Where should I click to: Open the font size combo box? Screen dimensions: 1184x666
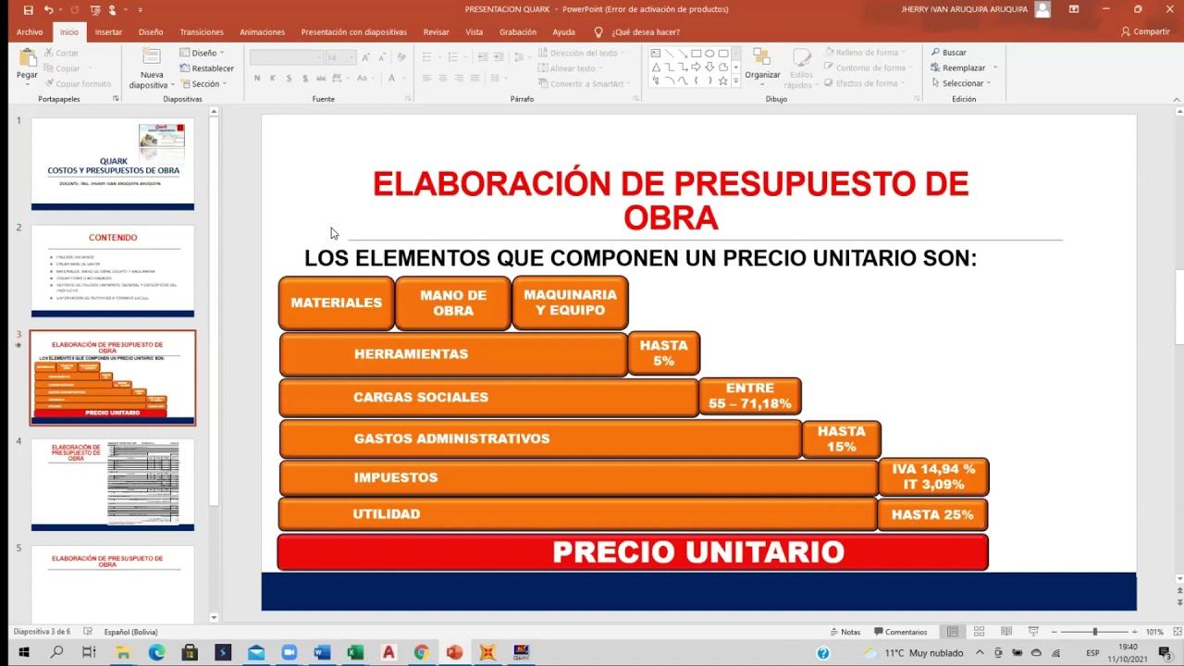(x=339, y=57)
